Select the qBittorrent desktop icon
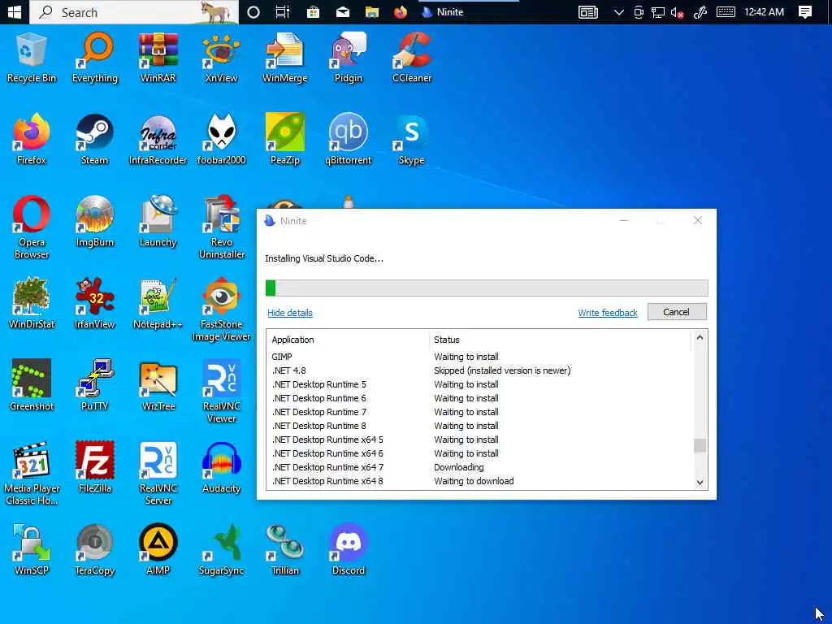The image size is (832, 624). [348, 140]
